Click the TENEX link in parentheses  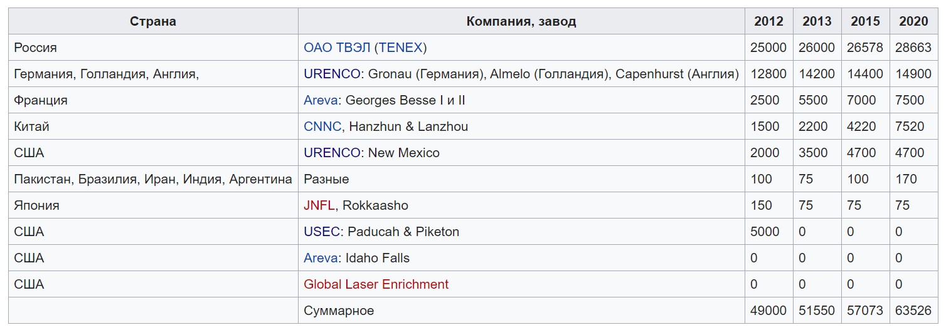click(x=401, y=48)
